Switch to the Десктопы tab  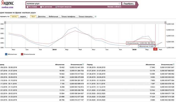click(42, 17)
